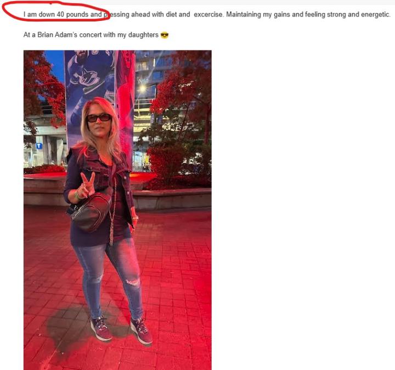Screen dimensions: 395x370
Task: Click the word "daughters" in the caption
Action: 143,35
